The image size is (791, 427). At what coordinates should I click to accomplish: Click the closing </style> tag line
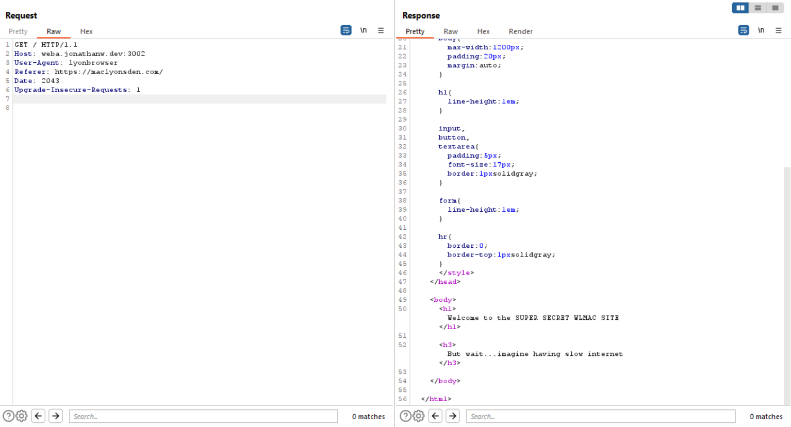point(456,273)
